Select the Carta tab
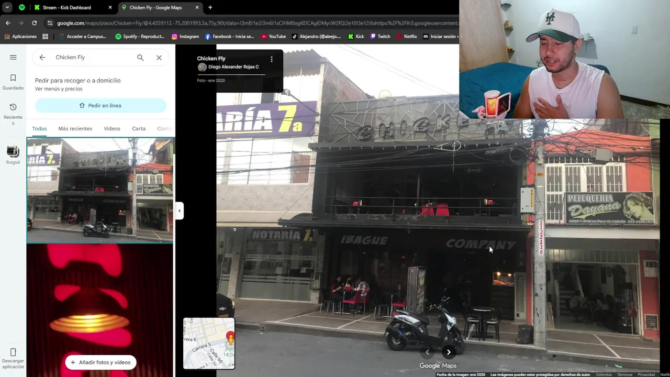The height and width of the screenshot is (377, 670). tap(139, 128)
